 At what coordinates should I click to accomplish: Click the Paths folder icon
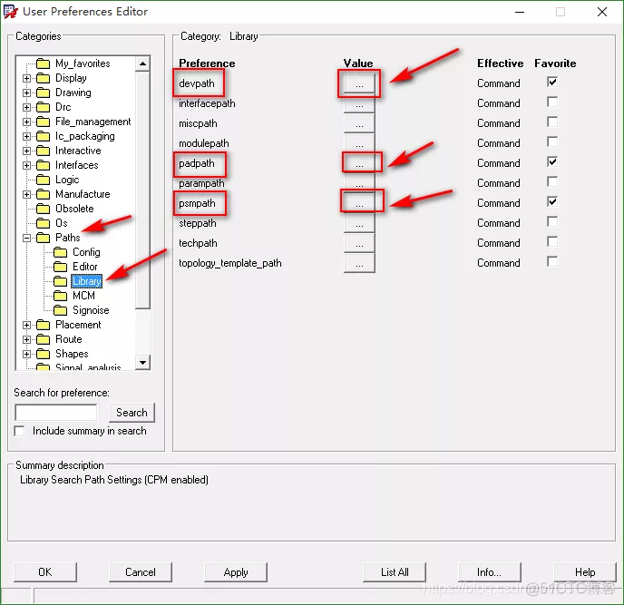tap(43, 238)
